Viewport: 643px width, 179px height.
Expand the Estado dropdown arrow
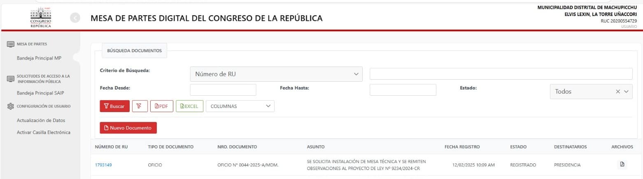click(627, 92)
